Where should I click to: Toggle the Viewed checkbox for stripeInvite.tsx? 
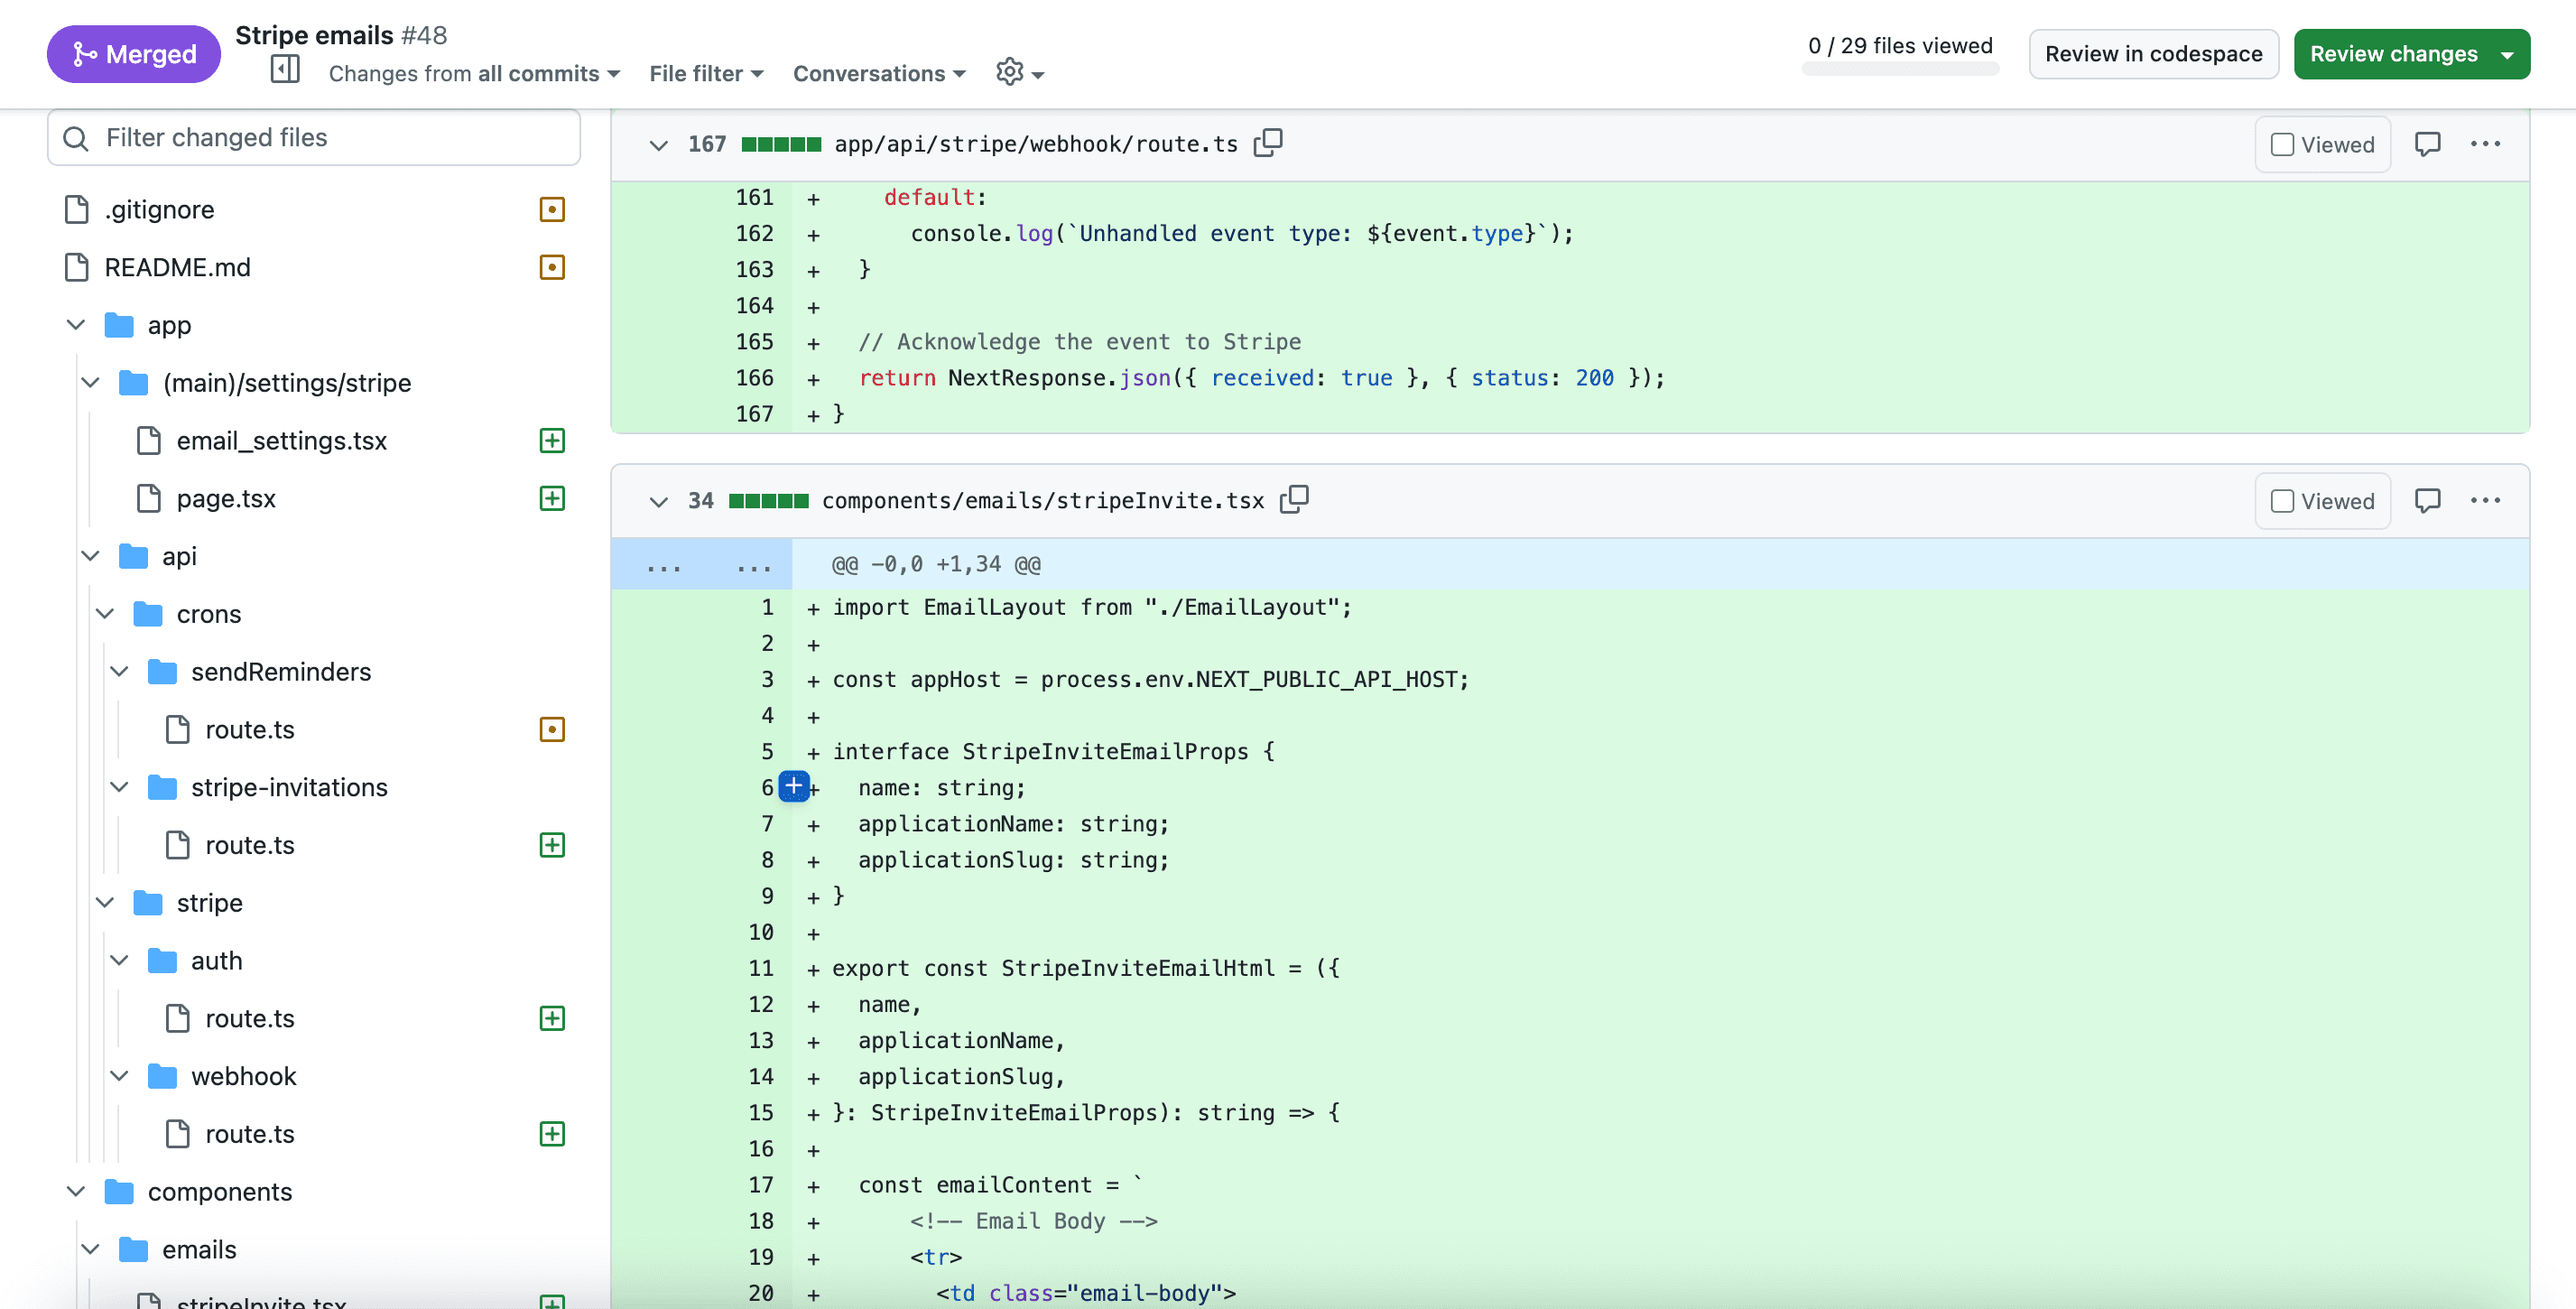(x=2283, y=501)
